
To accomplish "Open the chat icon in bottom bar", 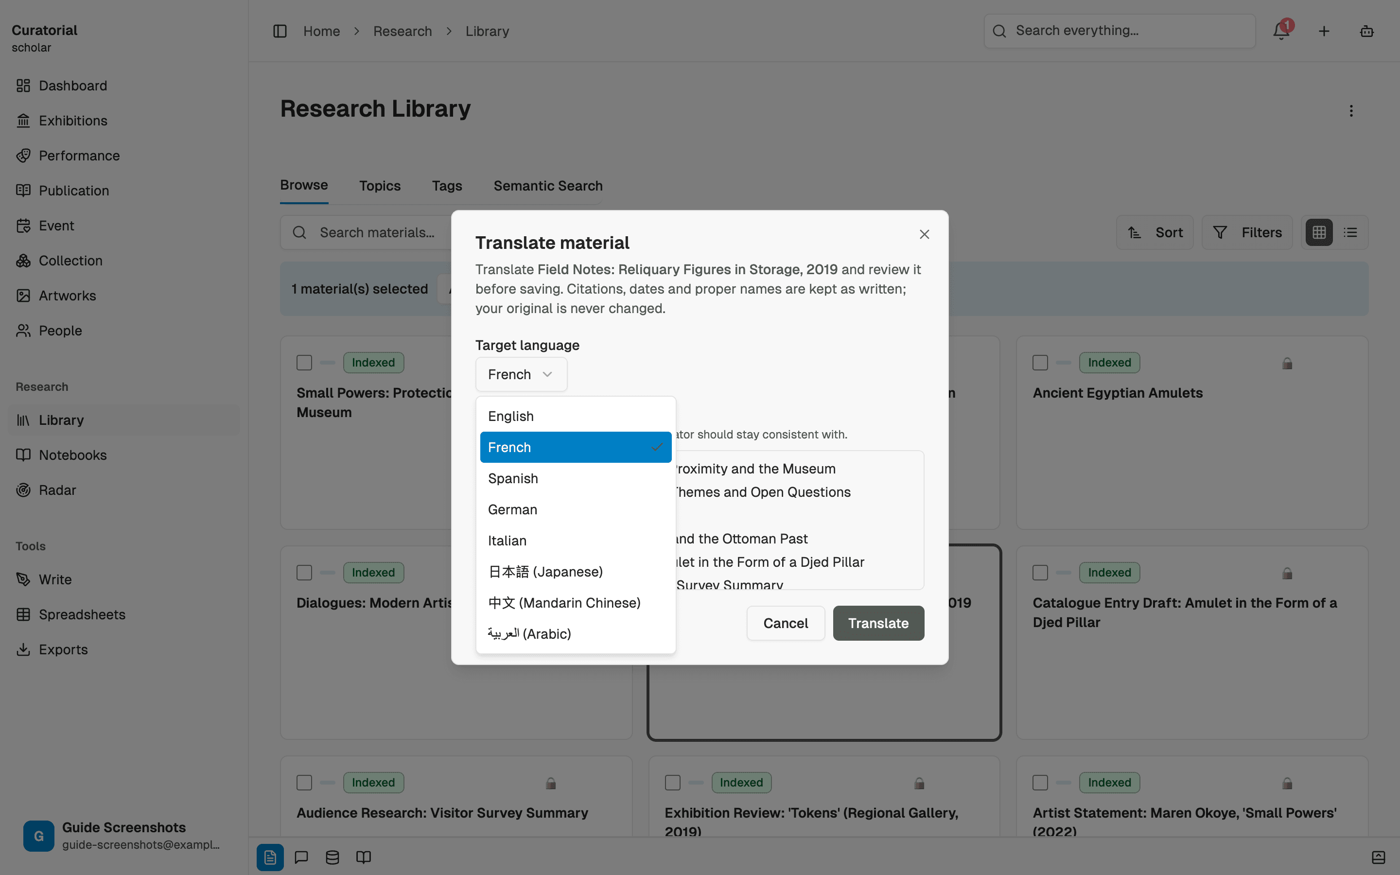I will (301, 857).
